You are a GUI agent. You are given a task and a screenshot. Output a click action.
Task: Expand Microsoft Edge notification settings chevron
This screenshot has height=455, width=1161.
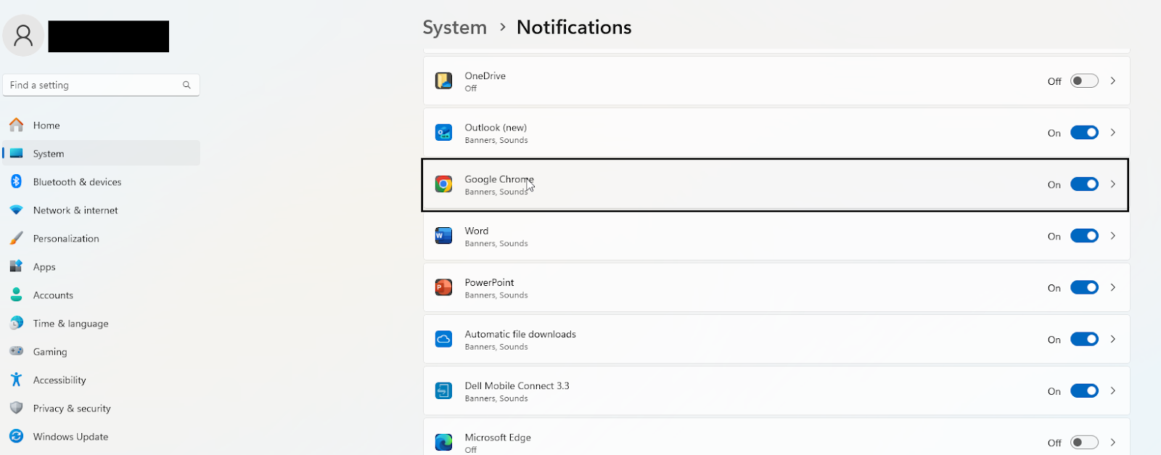[x=1112, y=442]
